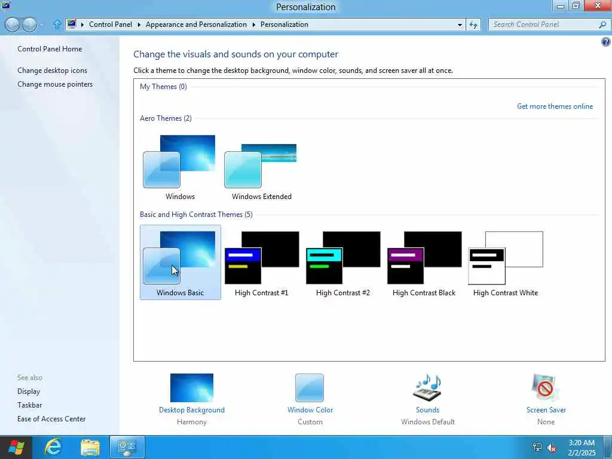Open the Window Color swatch icon
The width and height of the screenshot is (612, 459).
[310, 388]
